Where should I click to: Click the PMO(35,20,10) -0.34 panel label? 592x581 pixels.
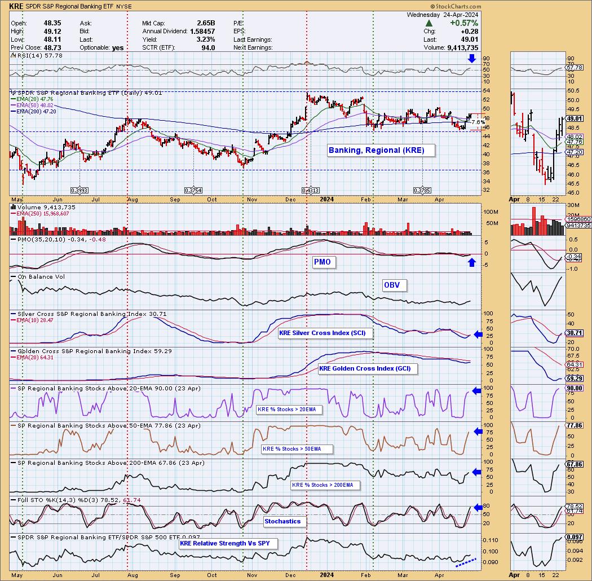pyautogui.click(x=58, y=240)
